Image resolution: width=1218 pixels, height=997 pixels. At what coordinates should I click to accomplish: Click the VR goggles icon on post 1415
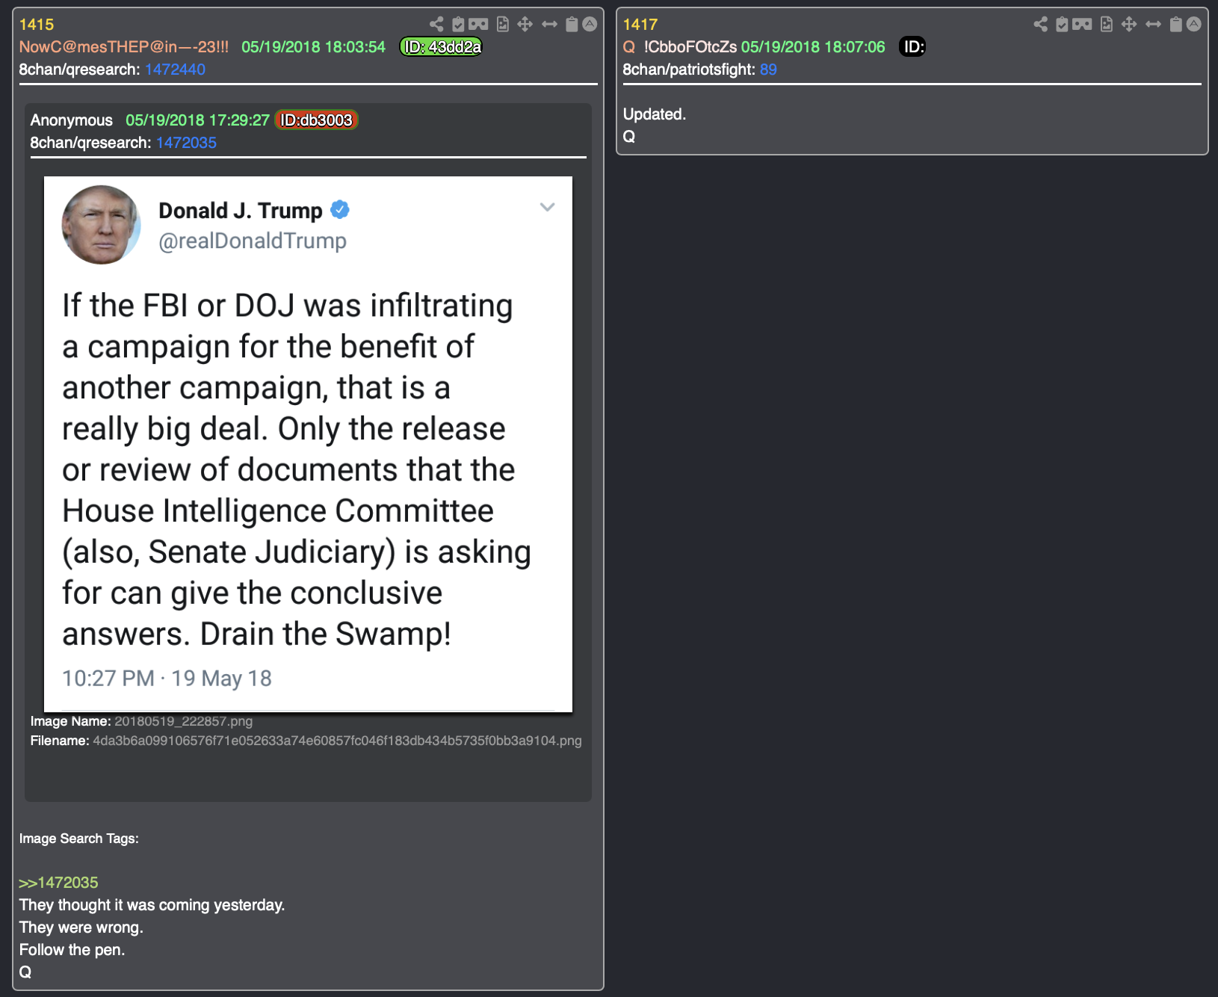478,24
